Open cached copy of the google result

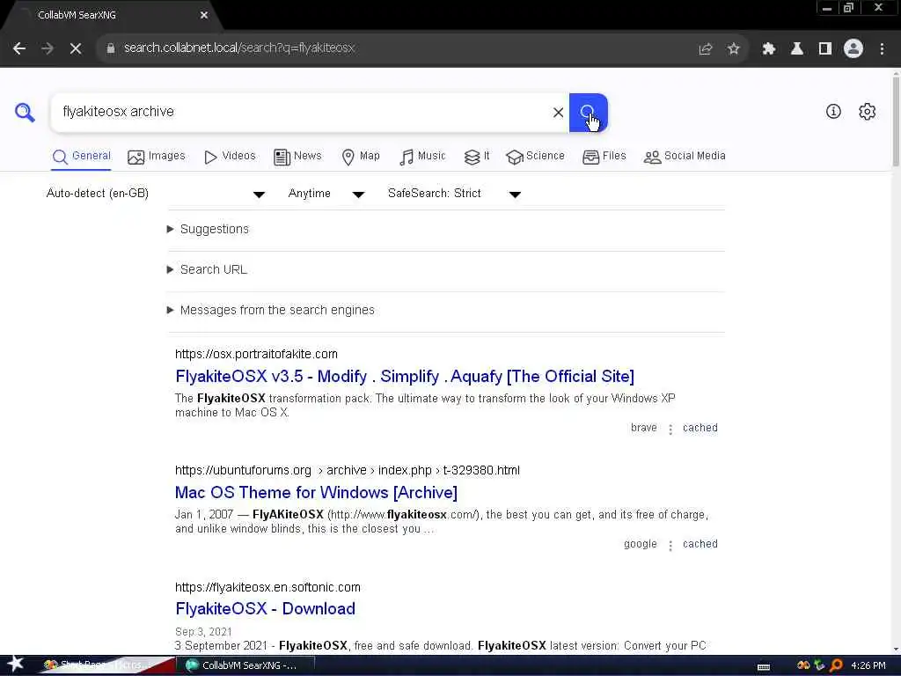pos(700,544)
